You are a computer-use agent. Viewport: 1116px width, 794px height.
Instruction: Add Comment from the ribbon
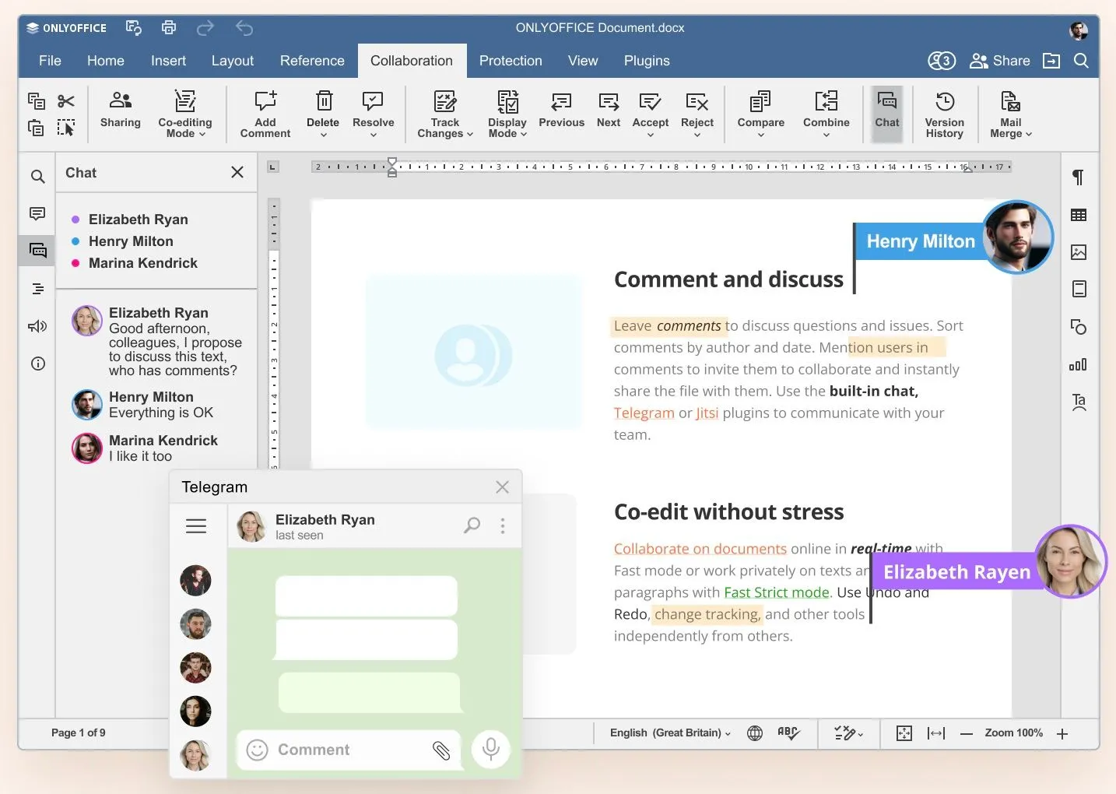coord(265,114)
